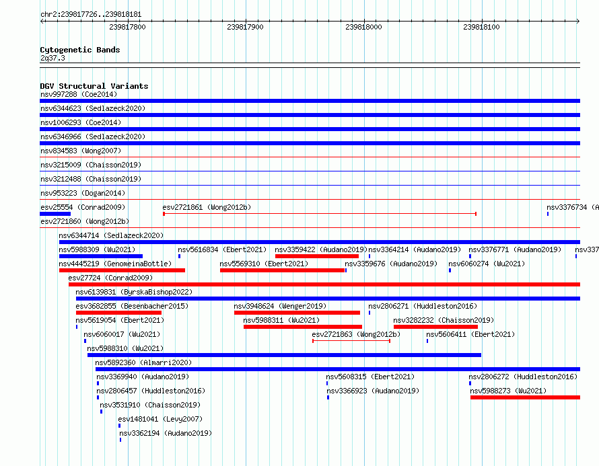The width and height of the screenshot is (599, 466).
Task: Open nsv2806271 (Huddleston2016) variant
Action: [x=423, y=306]
